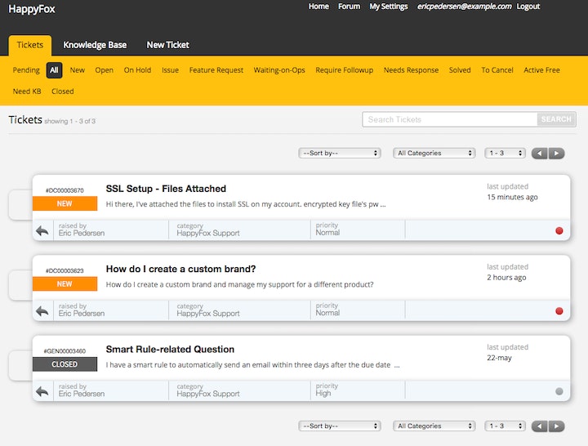Open bottom All Categories dropdown

[x=434, y=426]
